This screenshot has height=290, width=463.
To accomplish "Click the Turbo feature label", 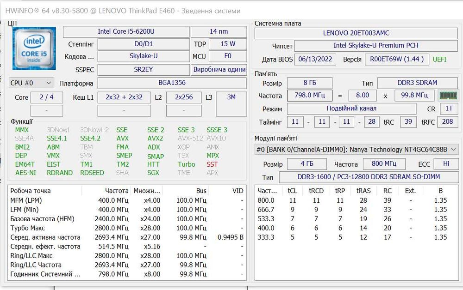I will [186, 164].
